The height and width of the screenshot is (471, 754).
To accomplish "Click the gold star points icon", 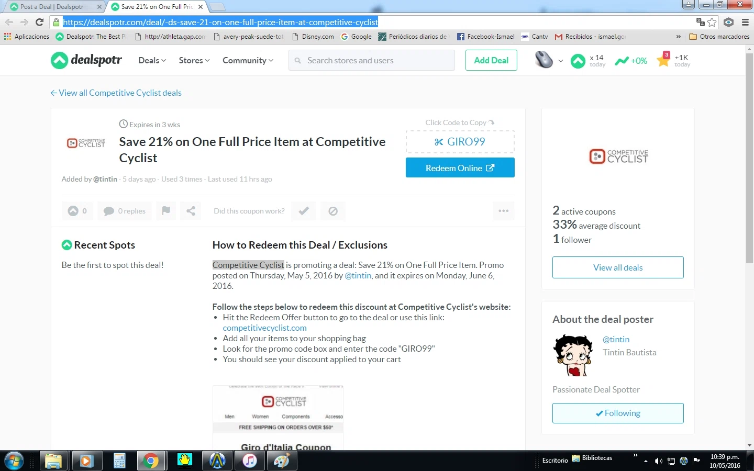I will point(663,59).
